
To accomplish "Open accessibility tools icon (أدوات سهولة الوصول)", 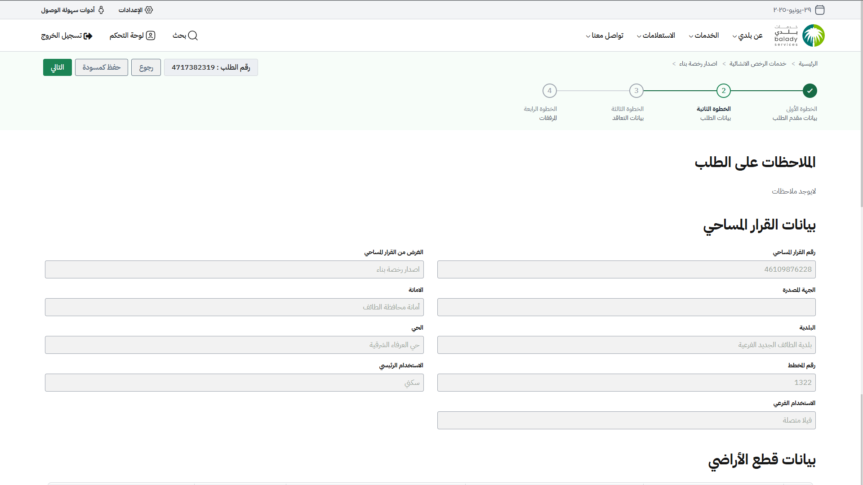I will [x=101, y=10].
